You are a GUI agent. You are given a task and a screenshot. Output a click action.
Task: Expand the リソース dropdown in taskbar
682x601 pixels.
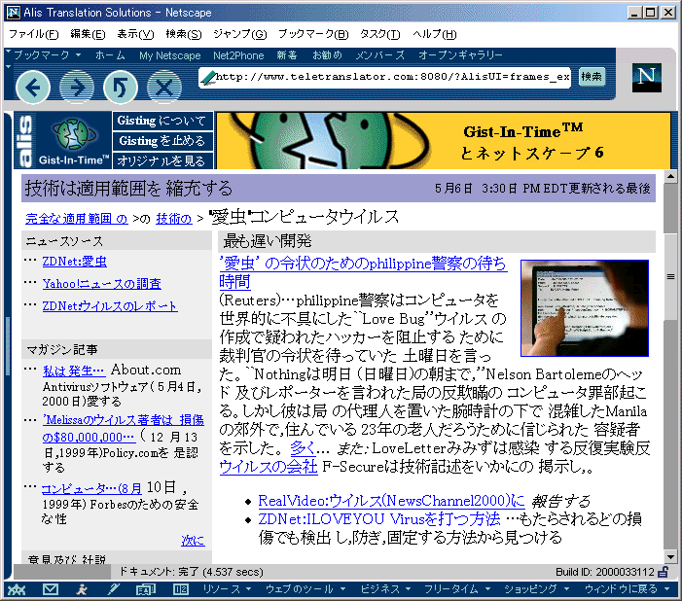click(227, 589)
